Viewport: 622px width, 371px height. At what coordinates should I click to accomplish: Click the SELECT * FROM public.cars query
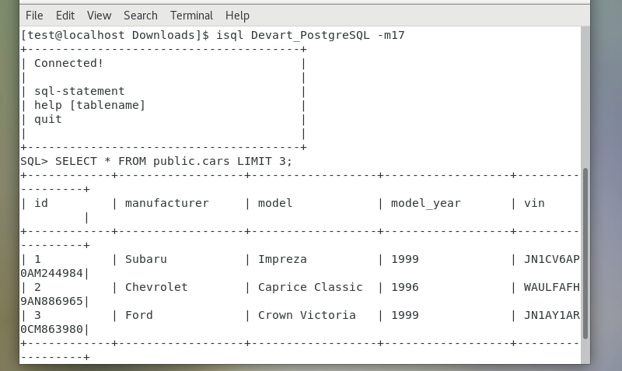[x=173, y=161]
